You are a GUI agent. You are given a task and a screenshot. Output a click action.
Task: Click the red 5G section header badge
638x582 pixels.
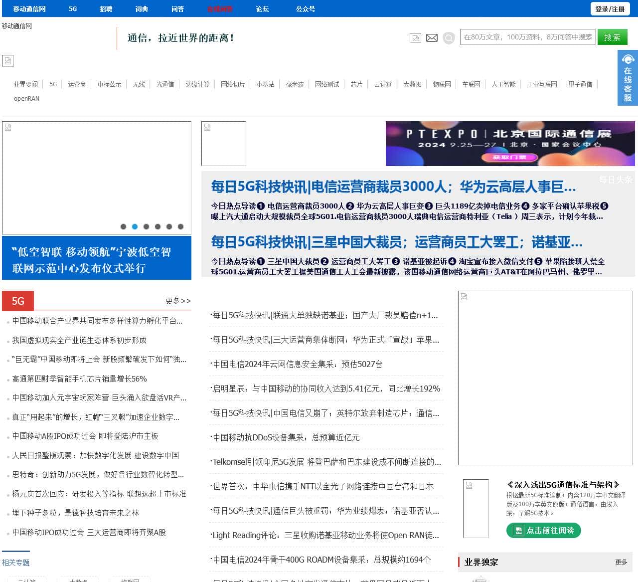click(18, 300)
